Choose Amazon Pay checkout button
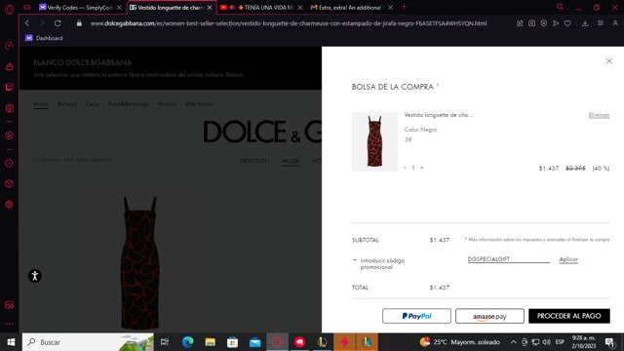624x351 pixels. 489,316
